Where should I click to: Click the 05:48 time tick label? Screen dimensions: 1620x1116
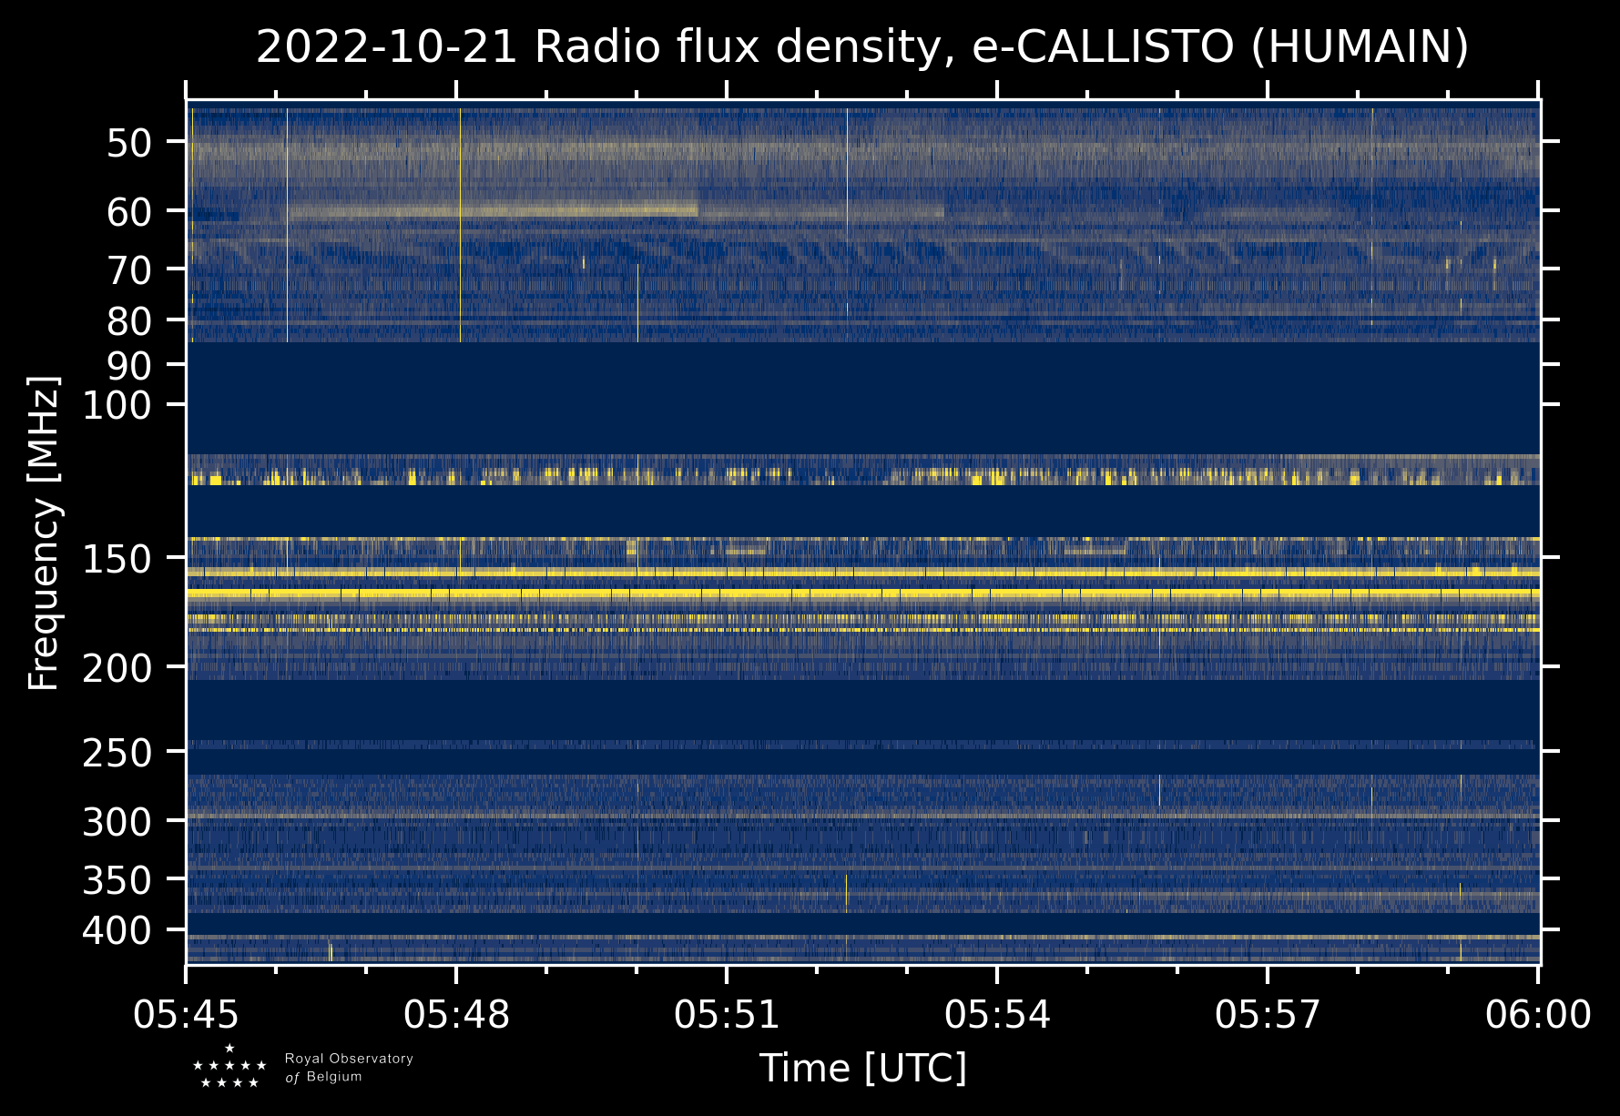456,1014
